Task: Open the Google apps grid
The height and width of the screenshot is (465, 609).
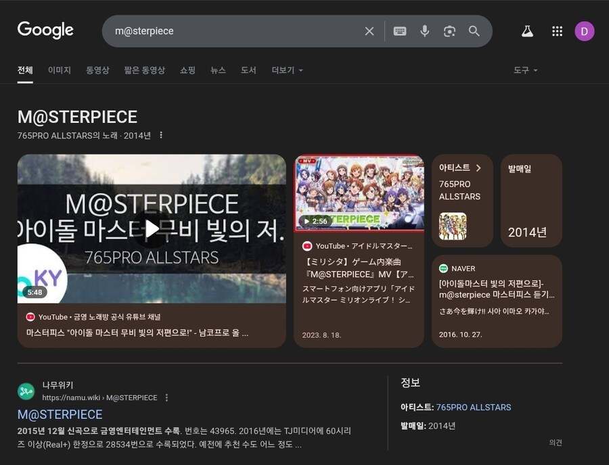Action: pos(557,31)
